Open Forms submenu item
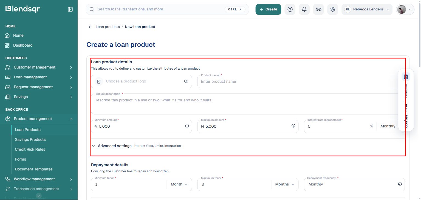 tap(21, 159)
